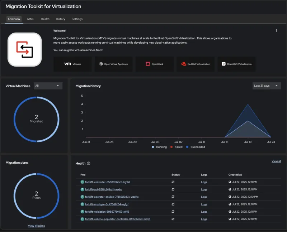The image size is (287, 232).
Task: Click the Red Hat Virtualization fedora icon
Action: (184, 64)
